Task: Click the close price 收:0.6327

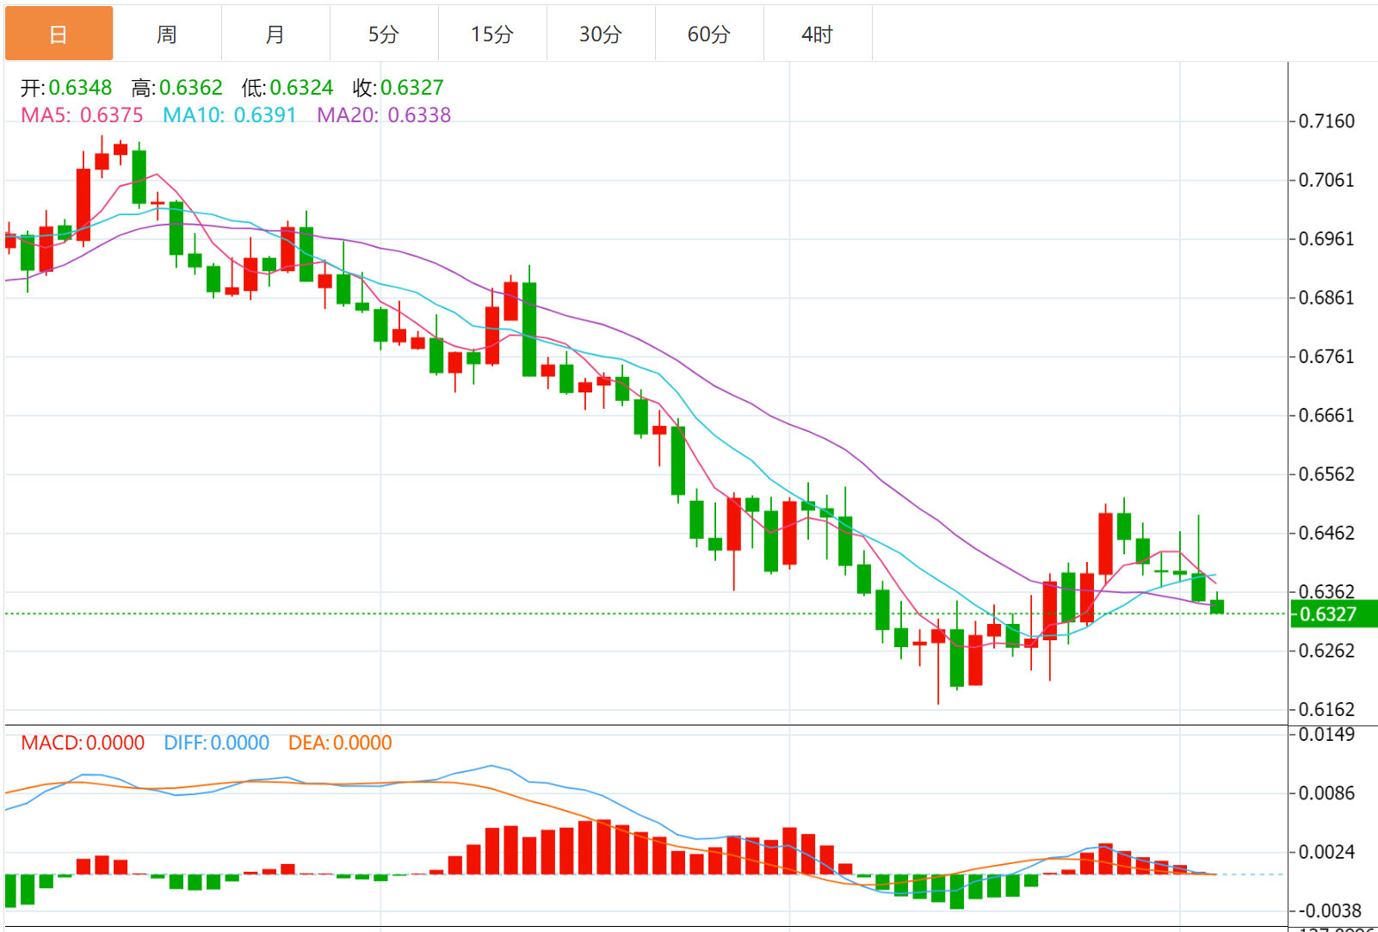Action: tap(399, 88)
